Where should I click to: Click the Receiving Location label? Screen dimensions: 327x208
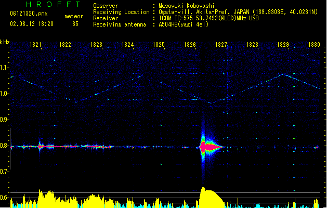click(x=121, y=12)
